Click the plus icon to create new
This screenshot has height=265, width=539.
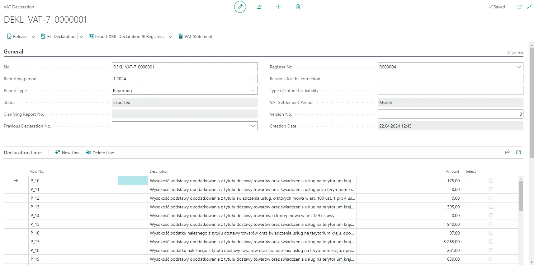click(x=279, y=7)
